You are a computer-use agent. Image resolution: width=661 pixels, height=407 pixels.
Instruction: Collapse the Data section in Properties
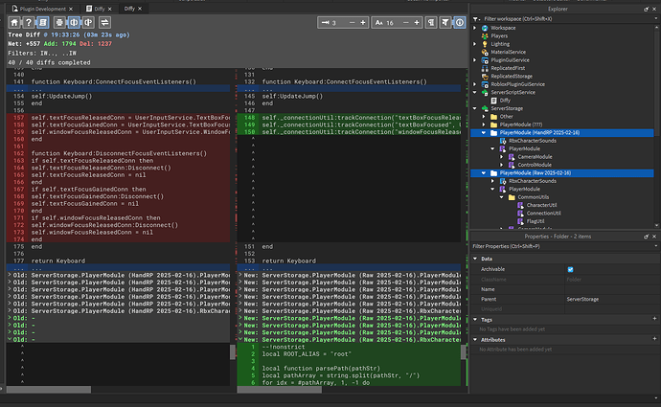474,259
